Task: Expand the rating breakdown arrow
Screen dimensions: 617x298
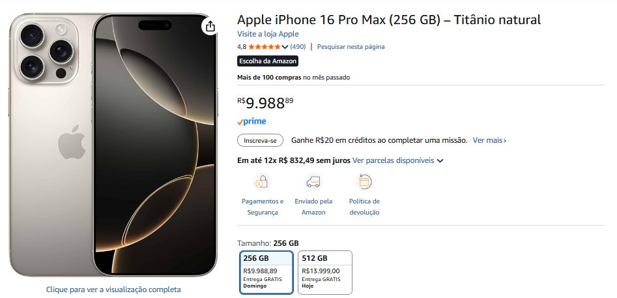Action: click(x=285, y=47)
